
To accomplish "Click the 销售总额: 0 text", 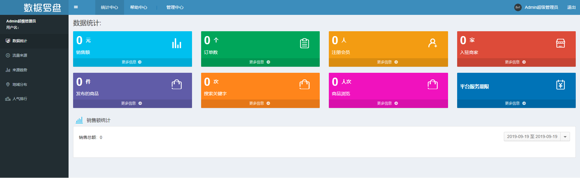I will 90,137.
